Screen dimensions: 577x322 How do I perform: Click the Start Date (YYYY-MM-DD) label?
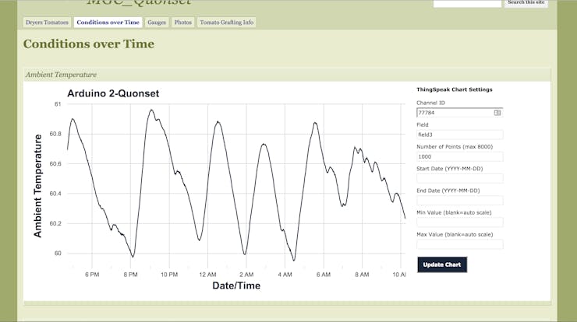tap(450, 169)
